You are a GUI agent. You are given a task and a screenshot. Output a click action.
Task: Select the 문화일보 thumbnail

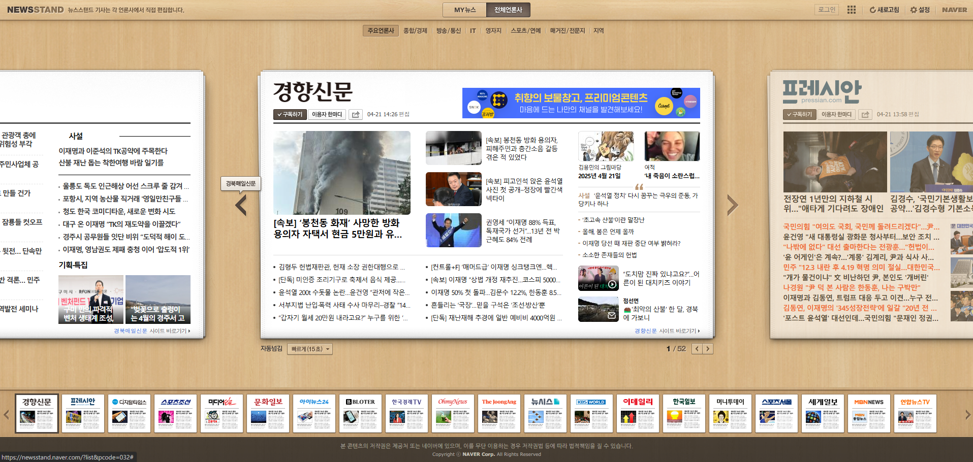[268, 413]
